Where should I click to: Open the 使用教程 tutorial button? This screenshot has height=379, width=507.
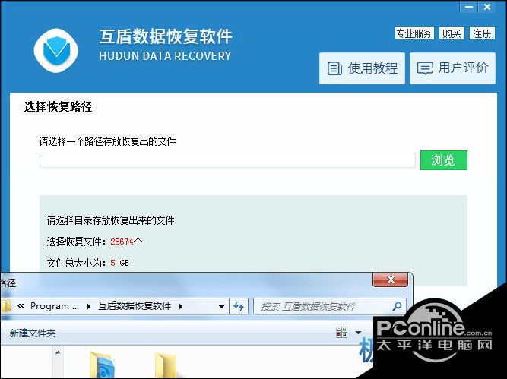pyautogui.click(x=362, y=68)
